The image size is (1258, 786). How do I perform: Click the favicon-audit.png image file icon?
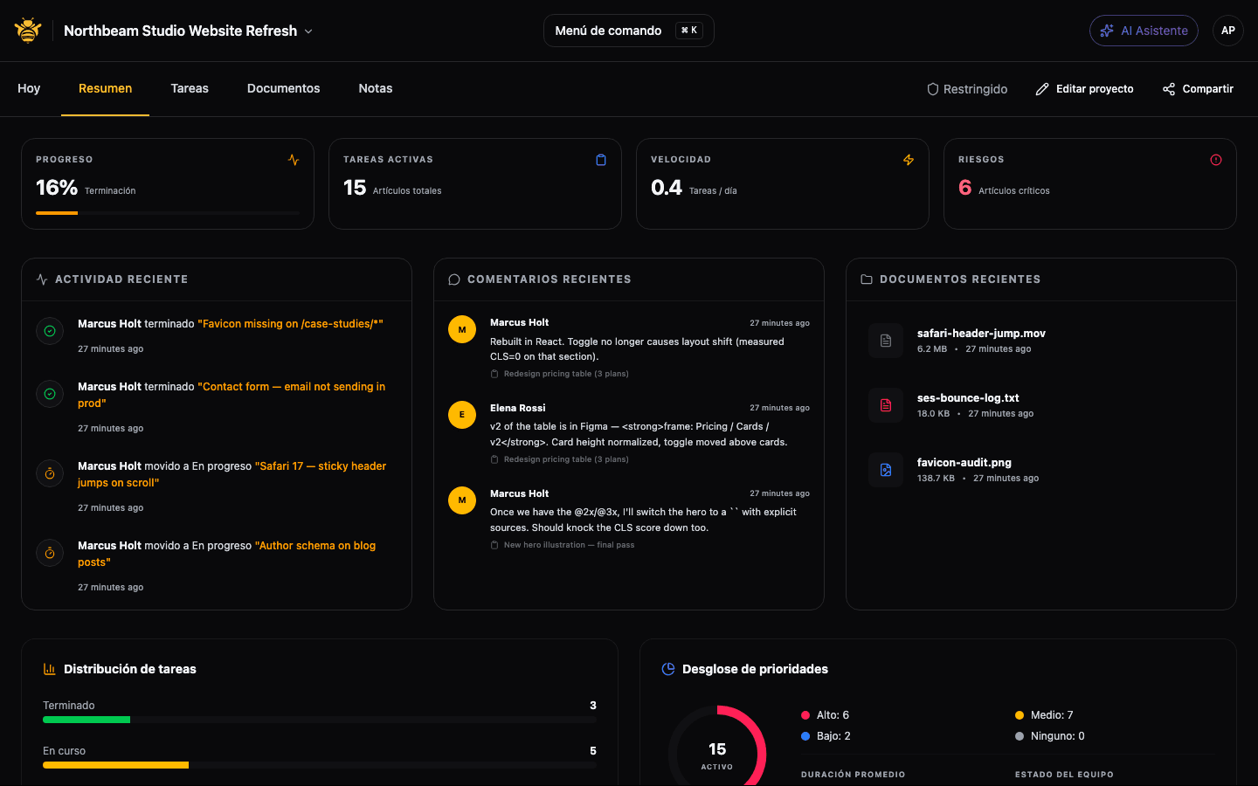click(x=886, y=470)
